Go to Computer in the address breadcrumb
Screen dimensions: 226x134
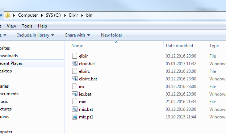coord(28,15)
